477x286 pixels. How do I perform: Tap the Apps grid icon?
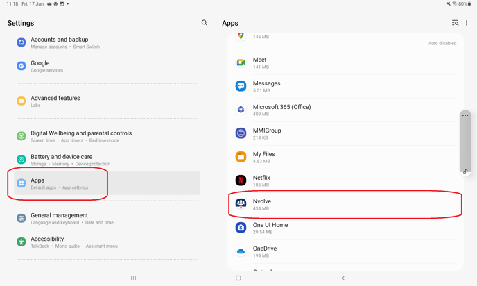click(x=21, y=183)
